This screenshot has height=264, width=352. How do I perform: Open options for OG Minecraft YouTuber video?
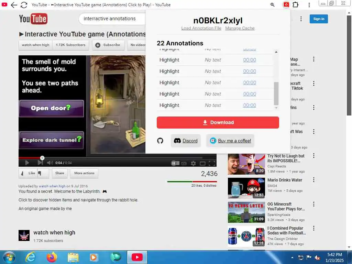tap(313, 204)
